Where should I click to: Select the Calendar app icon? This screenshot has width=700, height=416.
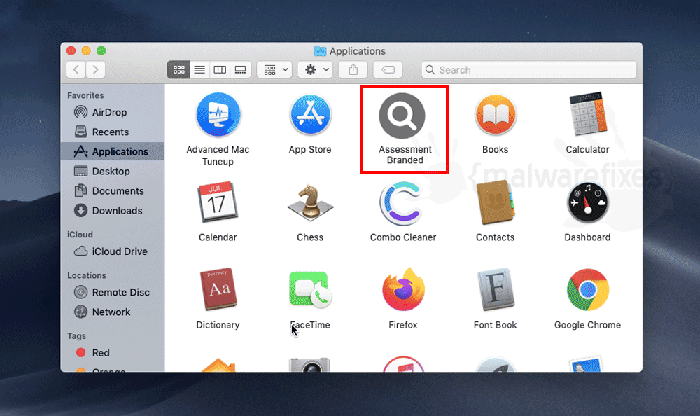pos(218,202)
